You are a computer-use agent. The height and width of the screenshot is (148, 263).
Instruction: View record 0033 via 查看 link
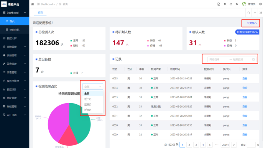click(245, 97)
